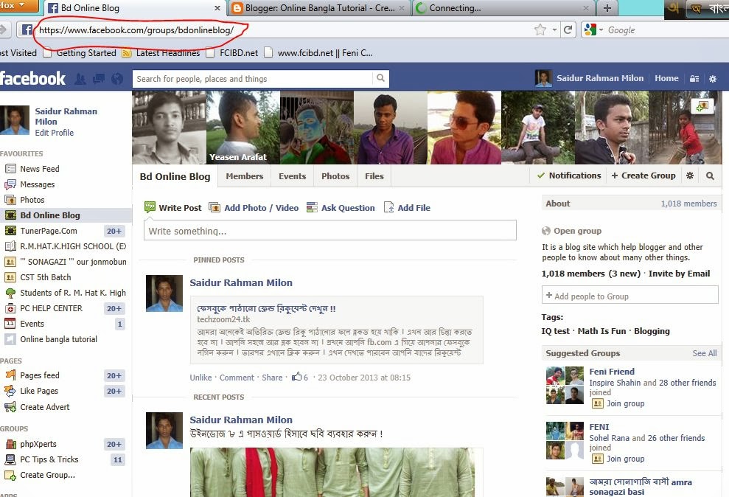
Task: Click in Write something post field
Action: click(x=330, y=231)
